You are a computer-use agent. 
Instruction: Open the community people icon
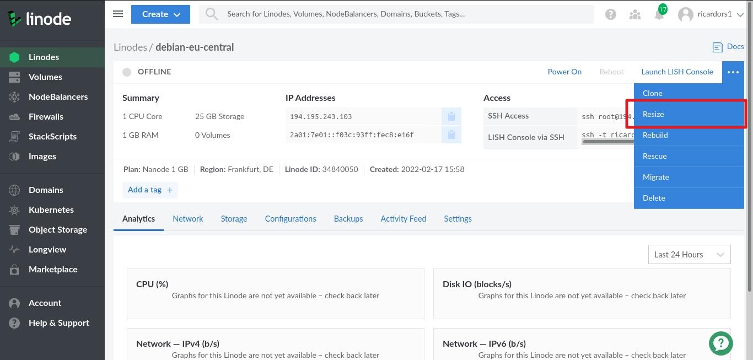click(x=635, y=15)
